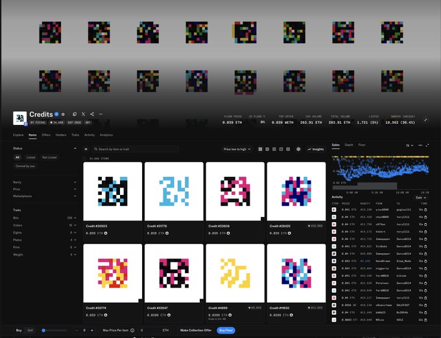Open cart icon in chun0069 activity row
The width and height of the screenshot is (441, 338).
click(425, 217)
